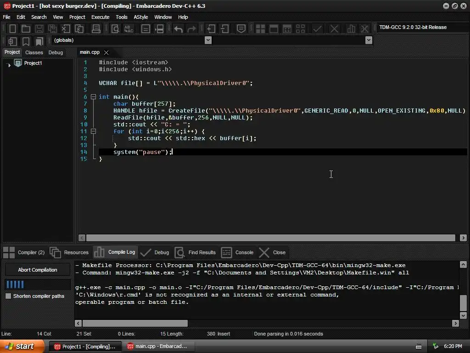Image resolution: width=470 pixels, height=353 pixels.
Task: Redo the last undone edit
Action: coord(191,29)
